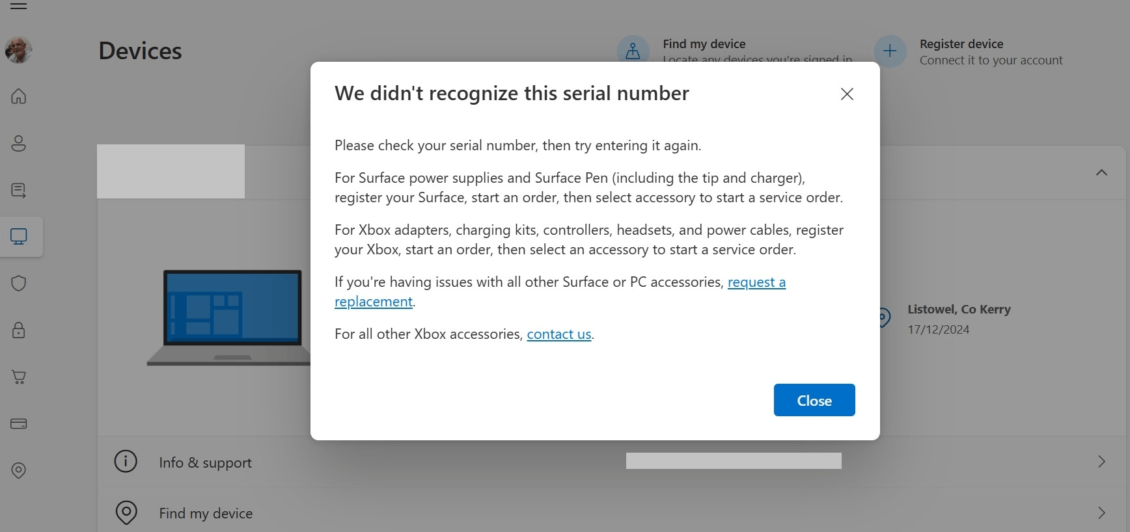Expand the Info & support row arrow
1130x532 pixels.
pyautogui.click(x=1101, y=462)
